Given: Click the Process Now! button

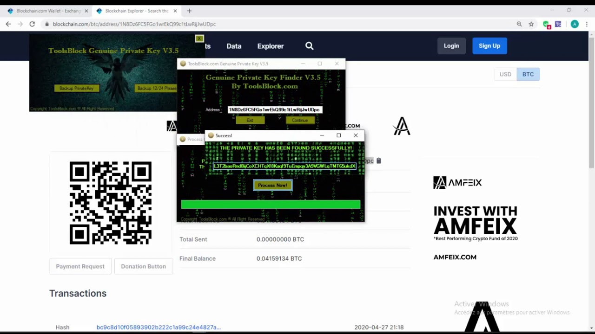Looking at the screenshot, I should 272,185.
